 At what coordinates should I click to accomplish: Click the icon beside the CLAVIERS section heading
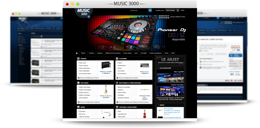[x=117, y=58]
